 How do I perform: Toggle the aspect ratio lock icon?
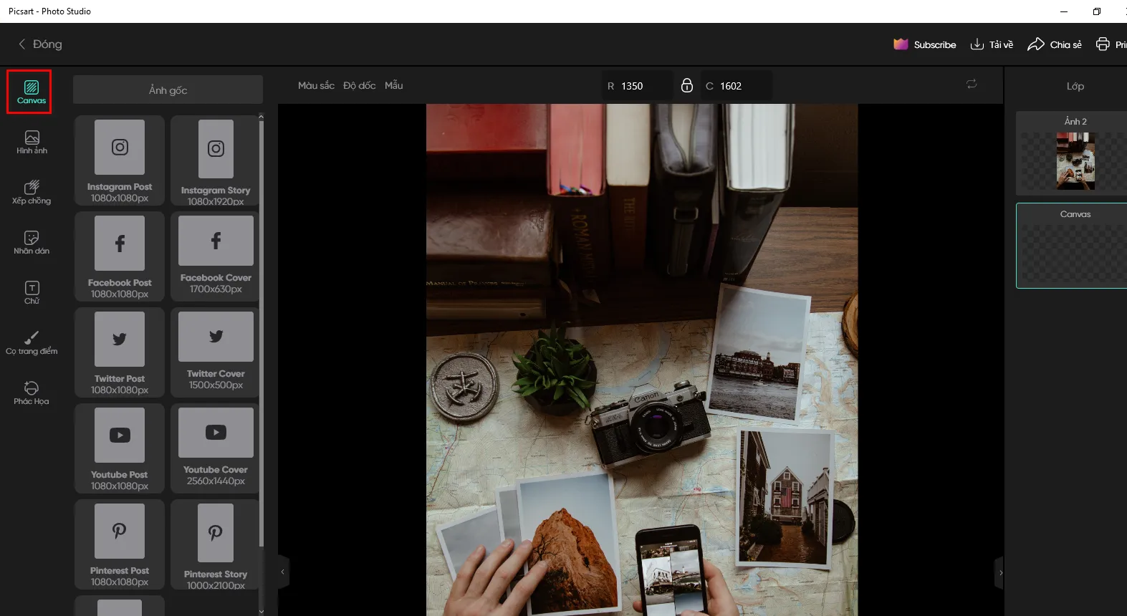click(686, 85)
